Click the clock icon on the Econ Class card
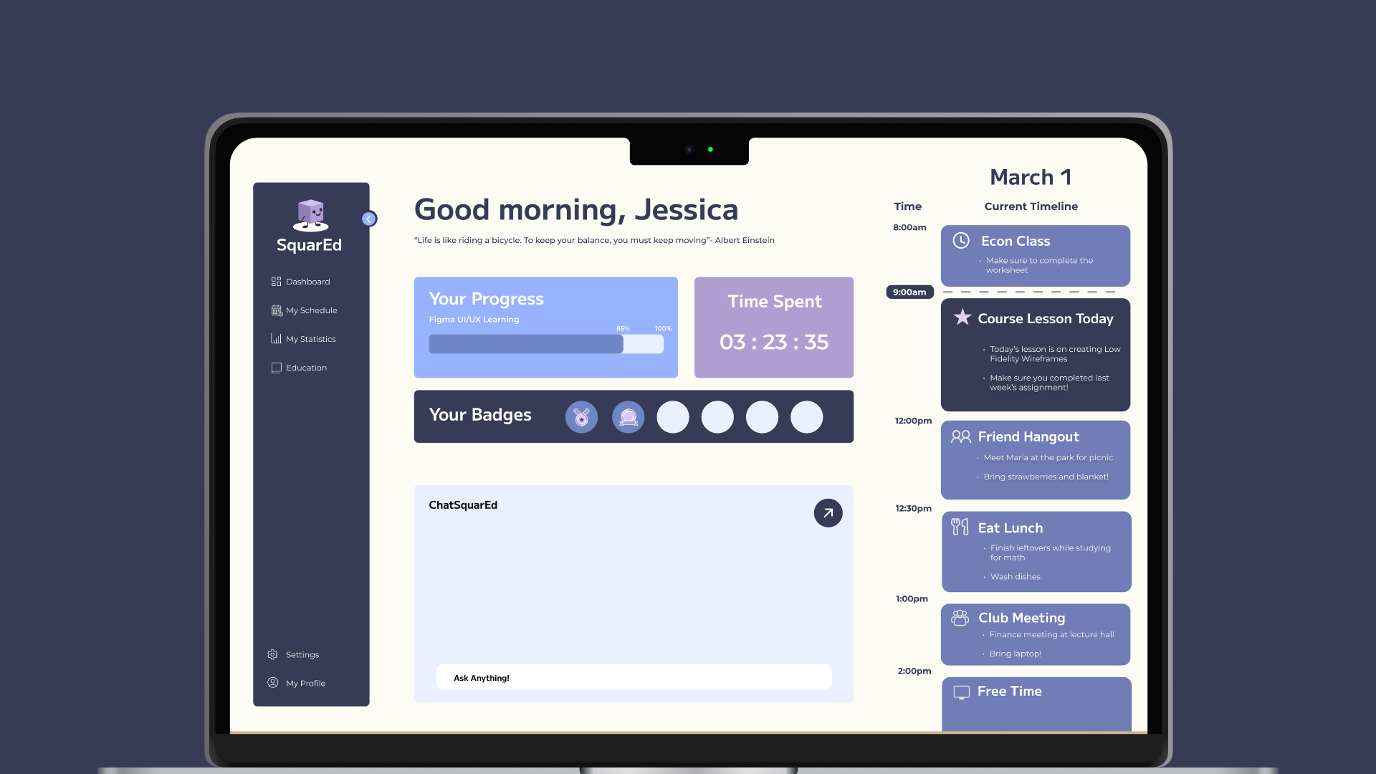The image size is (1376, 774). tap(960, 241)
